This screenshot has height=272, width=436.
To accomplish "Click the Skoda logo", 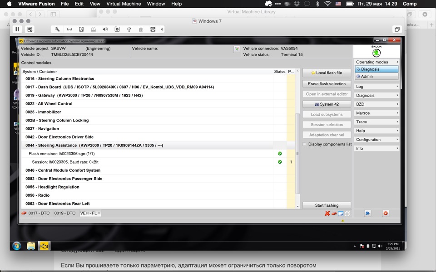I will pos(377,51).
